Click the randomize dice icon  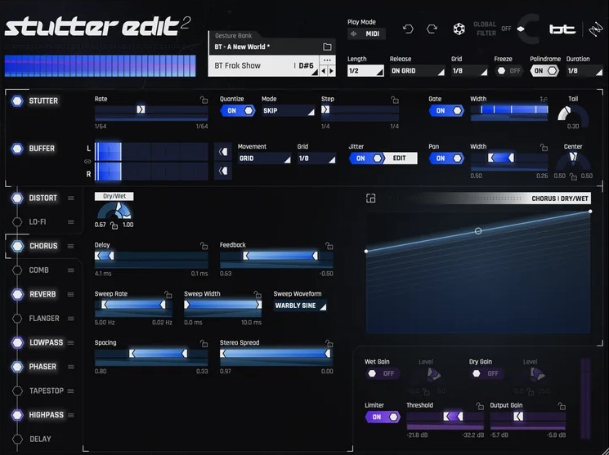(459, 29)
